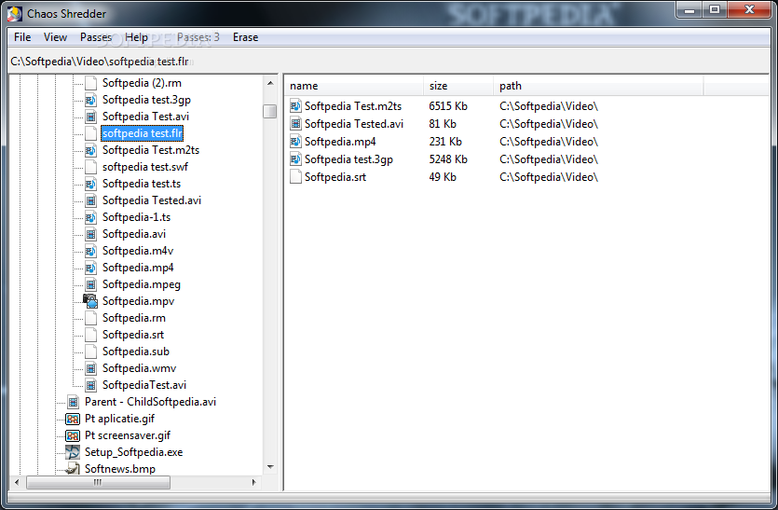
Task: Open the File menu
Action: pos(22,37)
